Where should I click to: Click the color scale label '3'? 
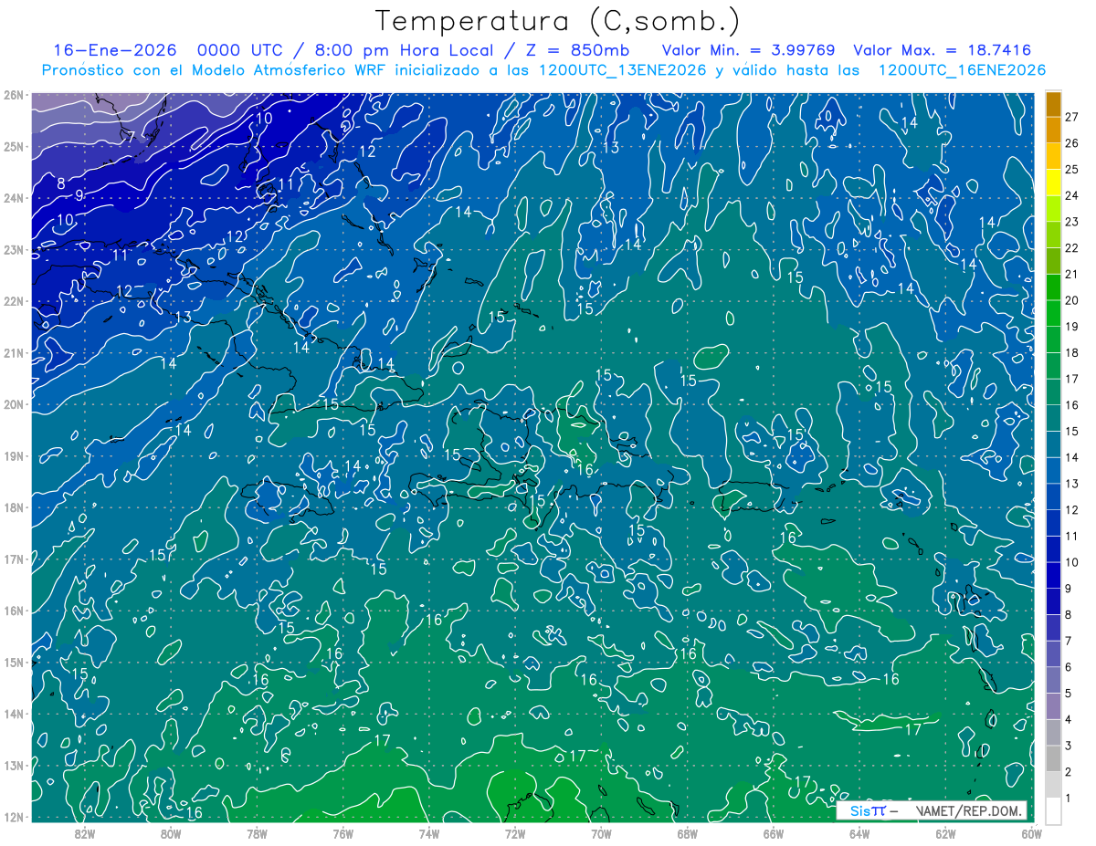click(1068, 746)
